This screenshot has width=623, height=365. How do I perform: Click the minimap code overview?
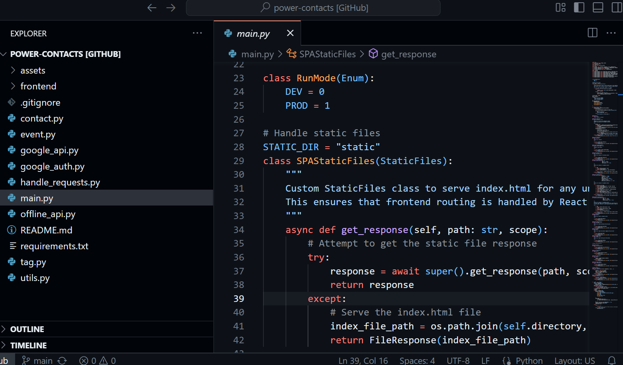604,186
